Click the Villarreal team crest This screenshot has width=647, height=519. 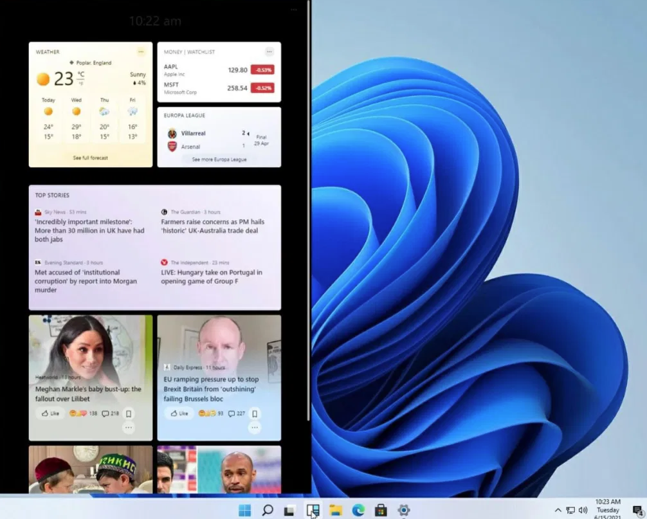point(172,133)
